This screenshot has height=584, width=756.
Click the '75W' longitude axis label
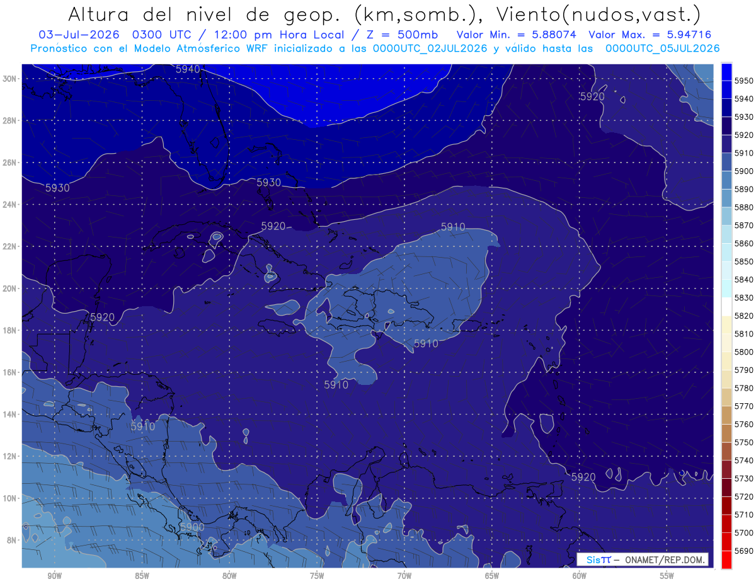[x=317, y=576]
